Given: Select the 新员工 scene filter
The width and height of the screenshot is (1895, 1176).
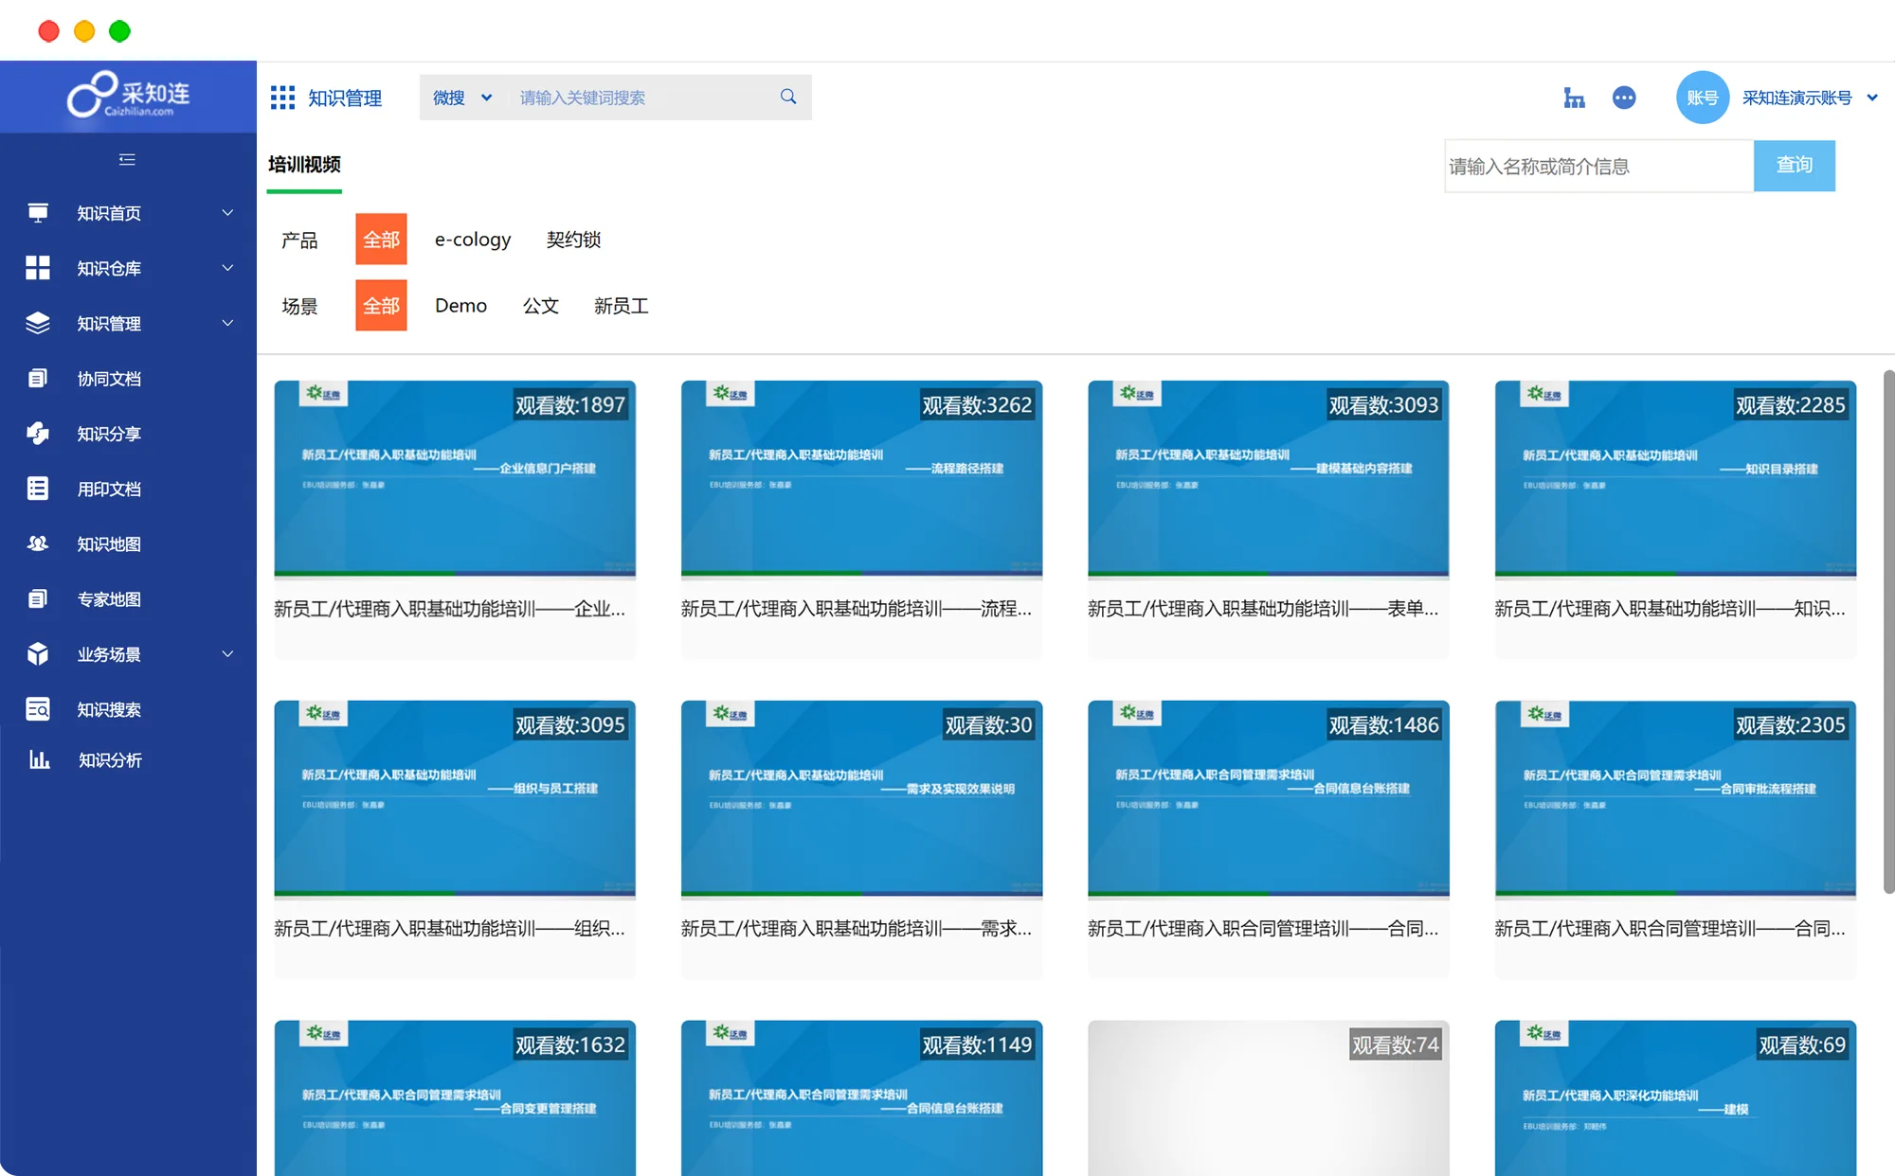Looking at the screenshot, I should click(622, 306).
